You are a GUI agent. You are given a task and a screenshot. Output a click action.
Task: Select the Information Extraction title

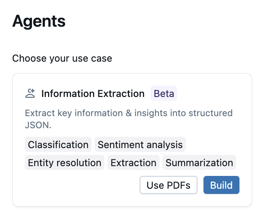(93, 94)
